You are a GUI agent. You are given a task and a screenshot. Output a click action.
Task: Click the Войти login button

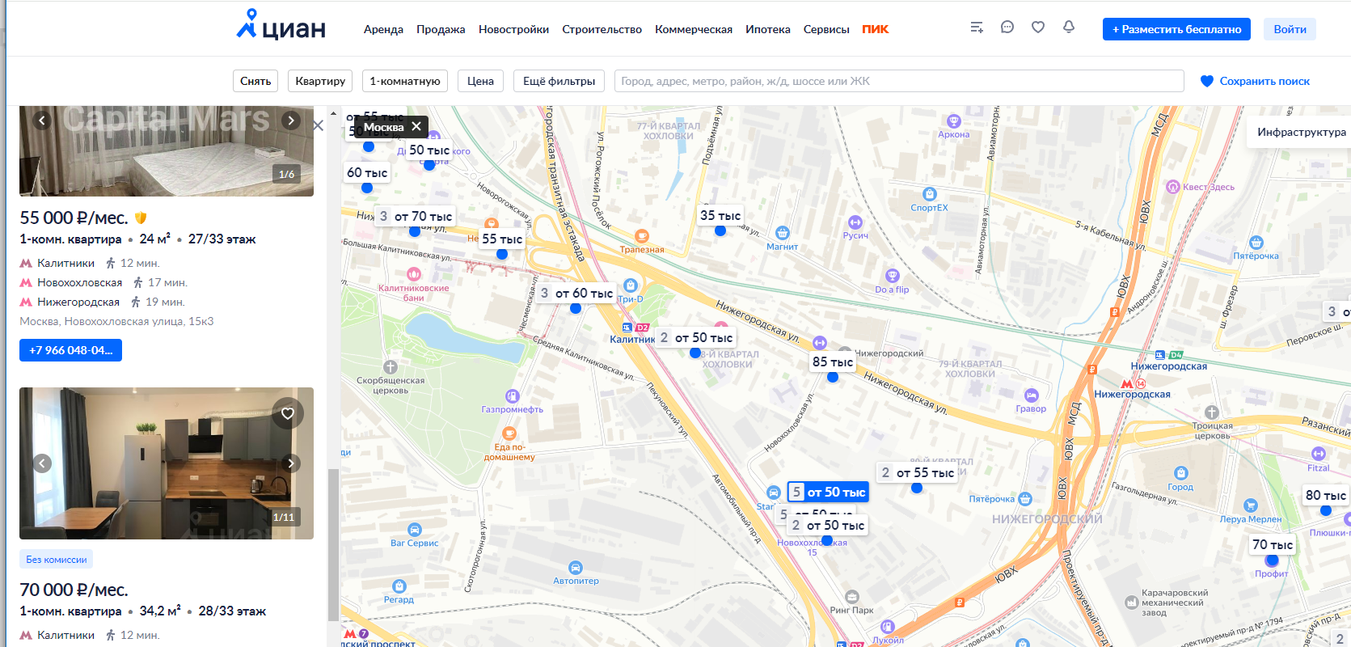tap(1290, 29)
